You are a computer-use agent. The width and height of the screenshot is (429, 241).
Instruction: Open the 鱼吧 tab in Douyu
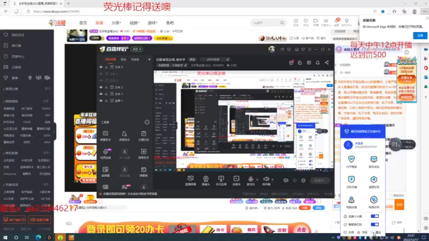[x=170, y=22]
